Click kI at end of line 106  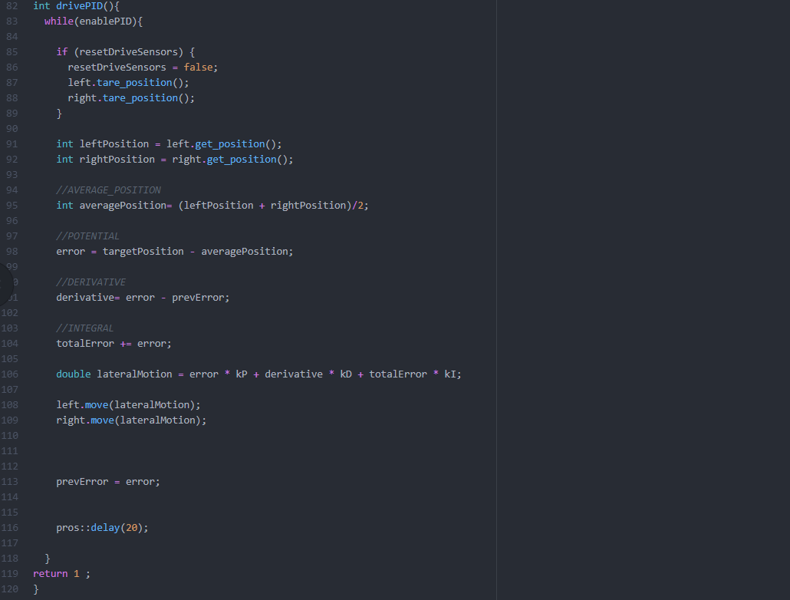coord(450,374)
